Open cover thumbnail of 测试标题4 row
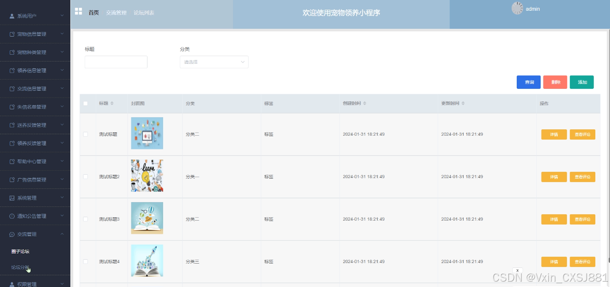The height and width of the screenshot is (287, 610). tap(147, 261)
